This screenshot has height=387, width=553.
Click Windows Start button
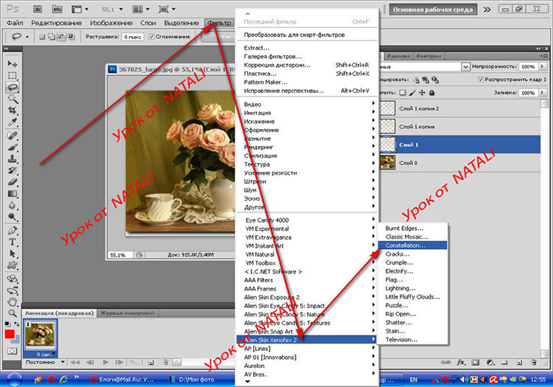(14, 379)
